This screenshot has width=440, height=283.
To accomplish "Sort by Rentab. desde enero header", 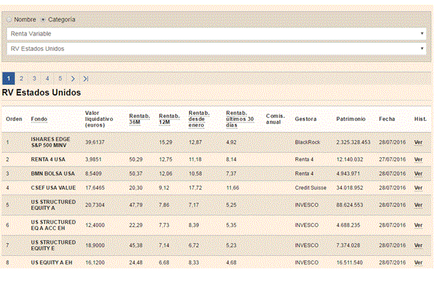I will pos(199,119).
